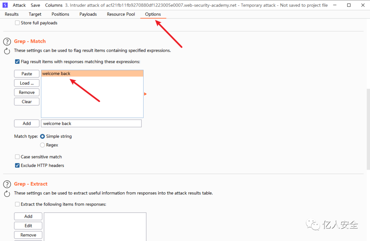This screenshot has height=241, width=370.
Task: Close the Intruder attack window
Action: tap(363, 5)
